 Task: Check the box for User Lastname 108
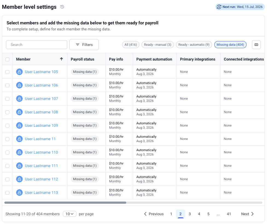pyautogui.click(x=7, y=112)
